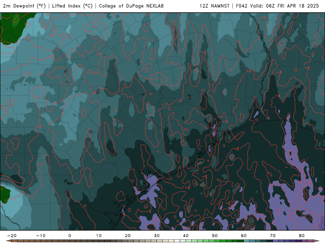325x243 pixels.
Task: Click the 50 label on the color scale
Action: tap(215, 236)
